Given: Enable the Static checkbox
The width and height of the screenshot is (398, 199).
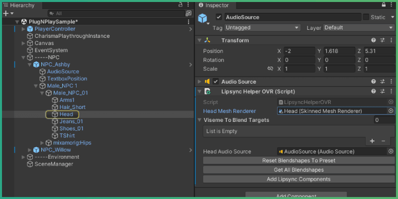Looking at the screenshot, I should point(366,17).
